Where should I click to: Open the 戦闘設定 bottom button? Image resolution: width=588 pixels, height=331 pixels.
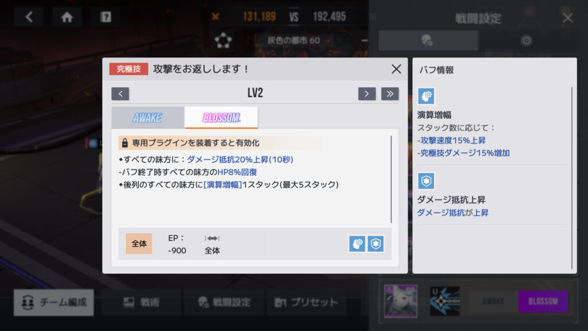click(224, 302)
